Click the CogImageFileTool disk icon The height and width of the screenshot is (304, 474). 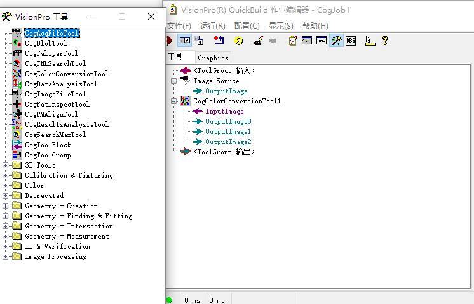[17, 94]
